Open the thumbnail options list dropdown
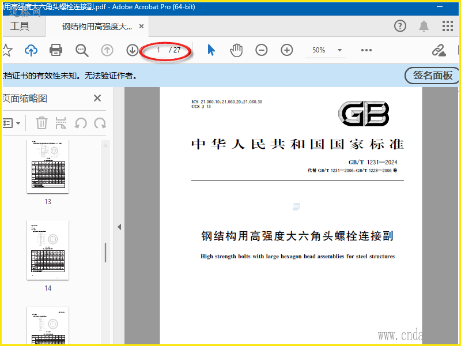Screen dimensions: 461x346 pos(11,123)
